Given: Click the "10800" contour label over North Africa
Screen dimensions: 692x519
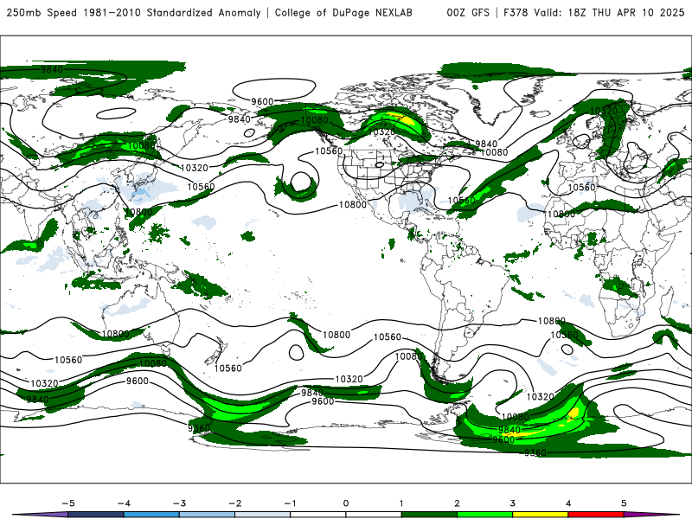Looking at the screenshot, I should pos(561,214).
